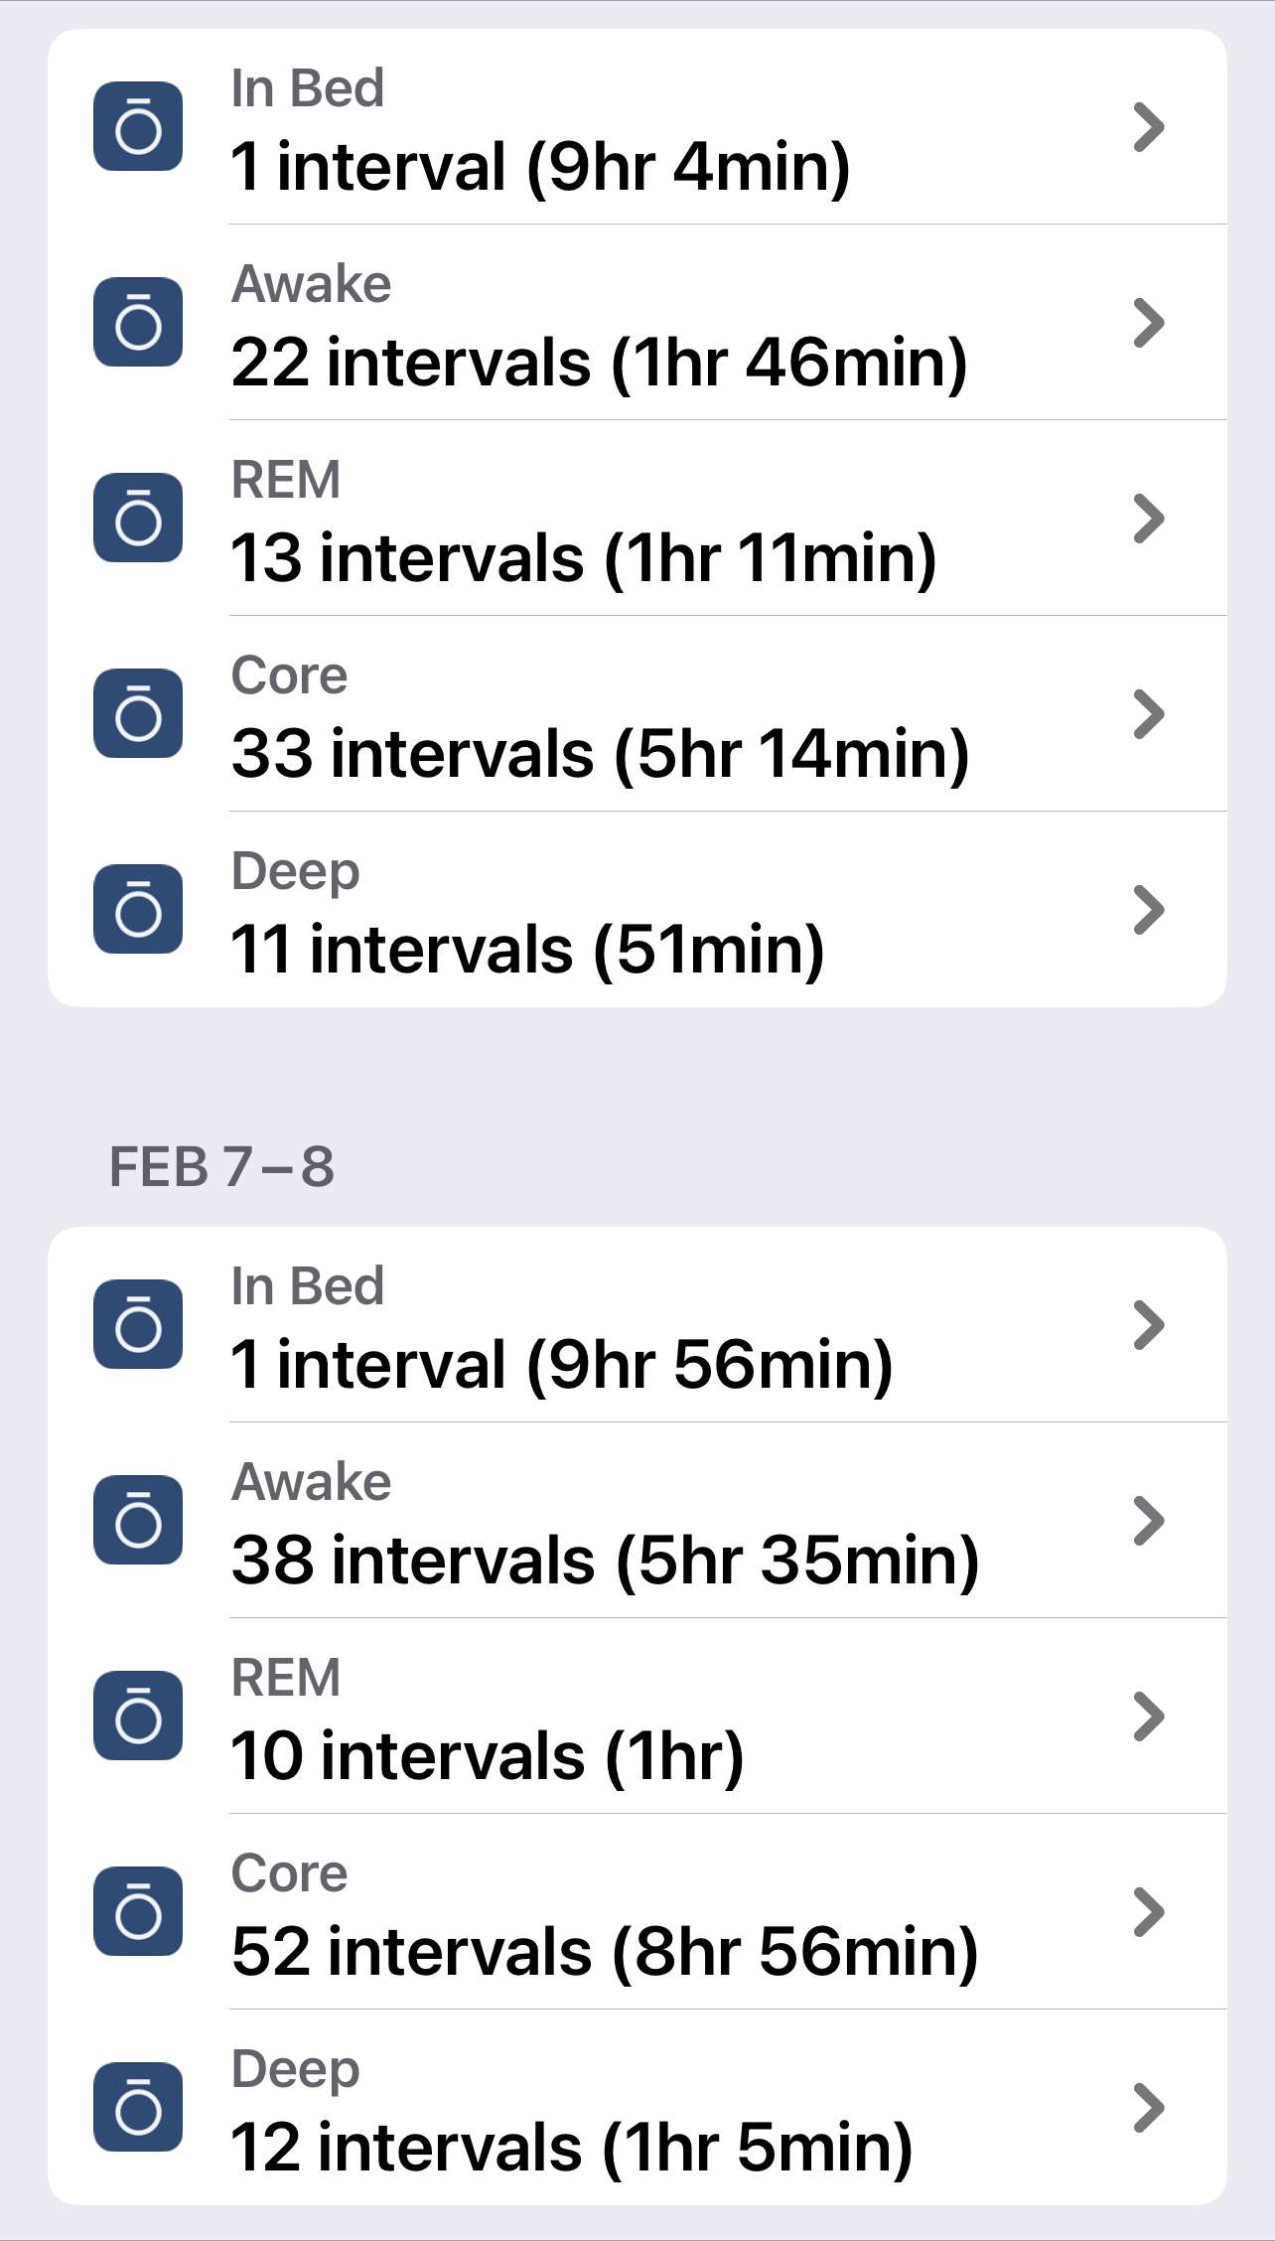The image size is (1275, 2241).
Task: Tap the Oura icon beside REM 13 intervals
Action: (138, 518)
